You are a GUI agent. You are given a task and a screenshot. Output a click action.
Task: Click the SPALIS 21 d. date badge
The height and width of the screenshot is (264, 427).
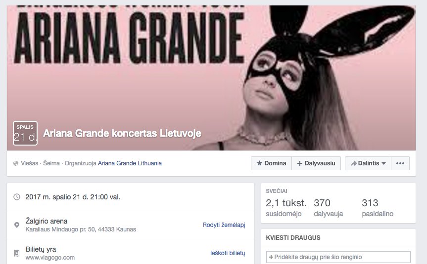click(25, 133)
